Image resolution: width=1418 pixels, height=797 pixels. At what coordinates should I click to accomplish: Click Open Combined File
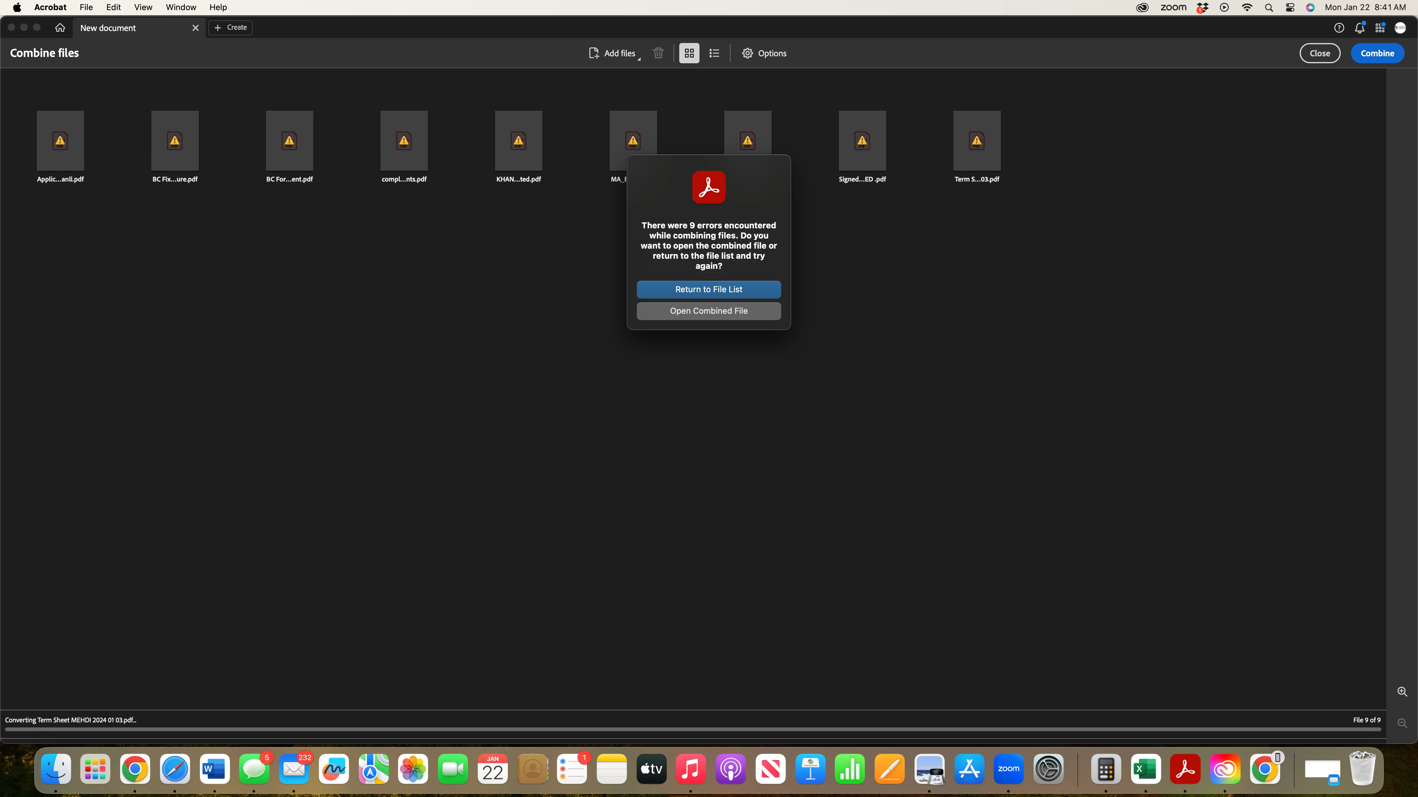[708, 311]
